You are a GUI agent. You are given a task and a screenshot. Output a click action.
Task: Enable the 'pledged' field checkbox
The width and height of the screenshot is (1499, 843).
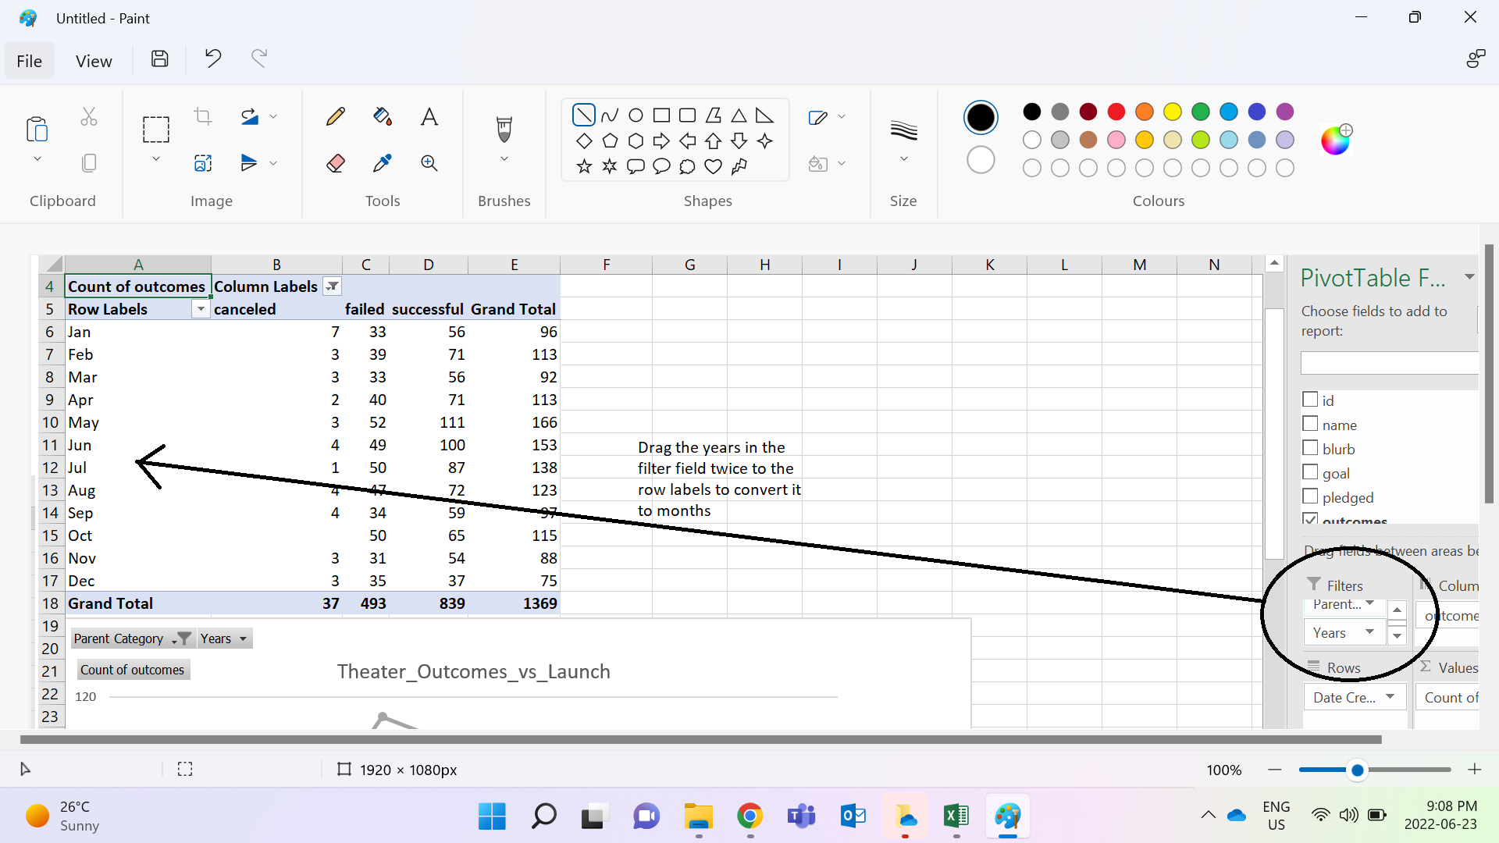(1310, 497)
